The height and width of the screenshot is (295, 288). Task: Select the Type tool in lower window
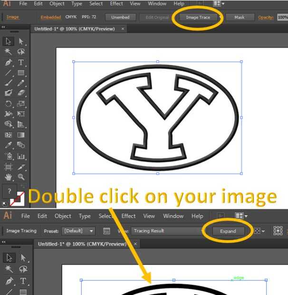click(23, 281)
